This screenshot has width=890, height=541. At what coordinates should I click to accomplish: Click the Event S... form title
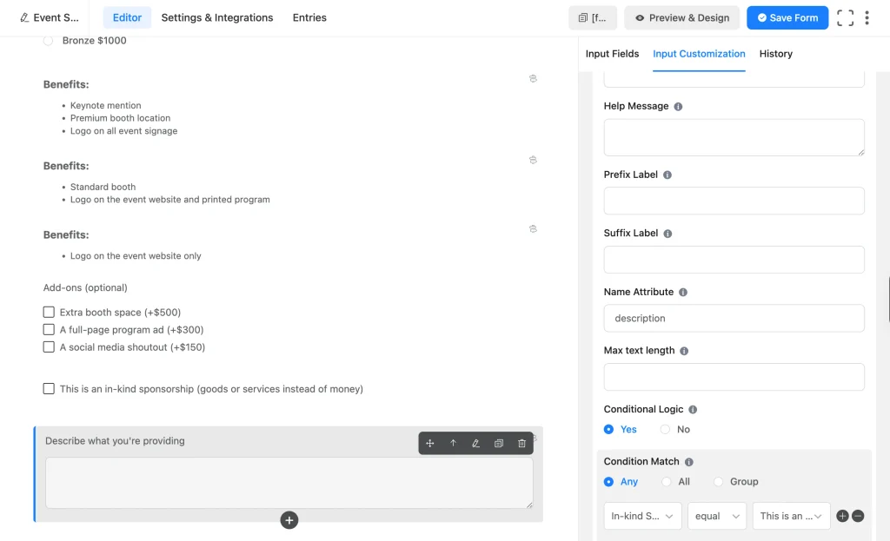pos(56,17)
